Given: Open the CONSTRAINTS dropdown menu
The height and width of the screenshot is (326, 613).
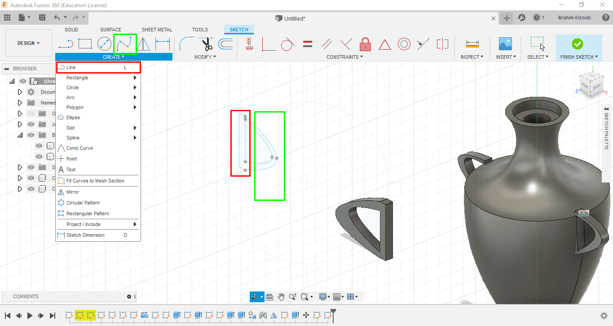Looking at the screenshot, I should click(x=345, y=57).
